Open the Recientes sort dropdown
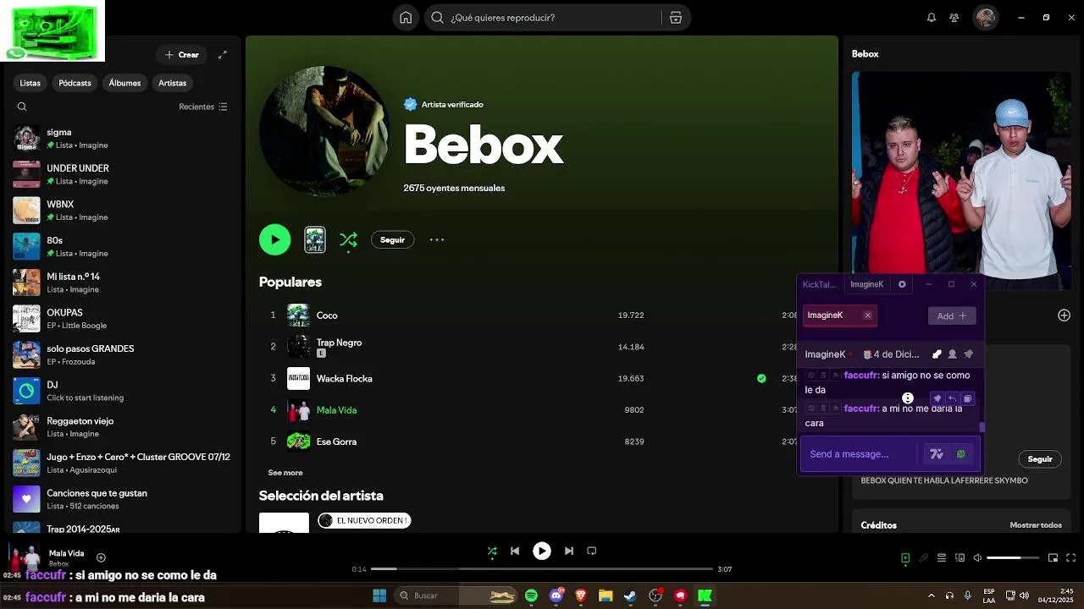Image resolution: width=1084 pixels, height=609 pixels. pos(203,107)
